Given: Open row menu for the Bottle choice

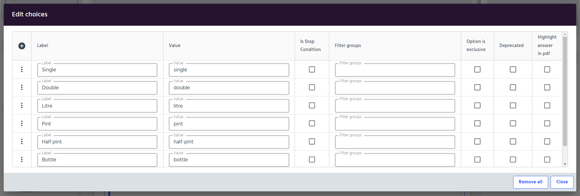Looking at the screenshot, I should click(22, 160).
